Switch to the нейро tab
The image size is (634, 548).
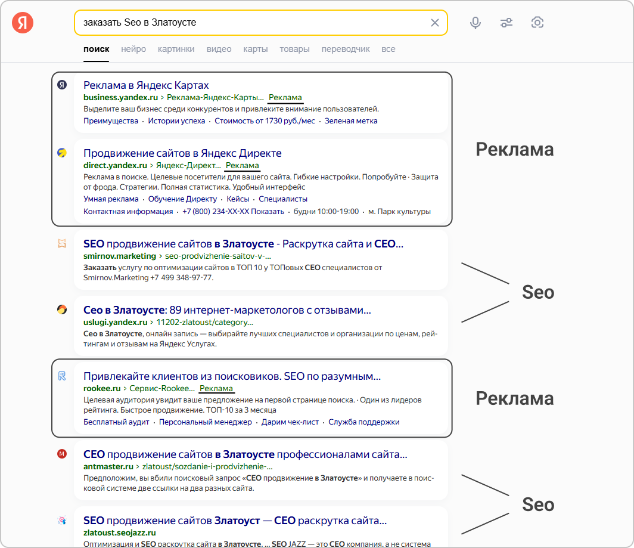click(x=133, y=49)
